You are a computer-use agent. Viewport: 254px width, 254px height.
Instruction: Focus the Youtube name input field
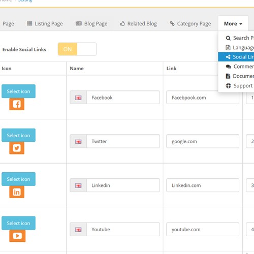123,230
